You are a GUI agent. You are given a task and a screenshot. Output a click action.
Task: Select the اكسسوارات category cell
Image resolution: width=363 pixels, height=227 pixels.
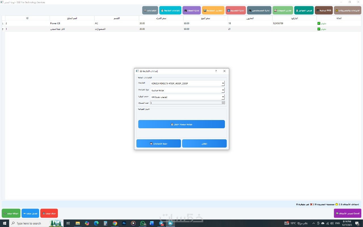coord(117,29)
